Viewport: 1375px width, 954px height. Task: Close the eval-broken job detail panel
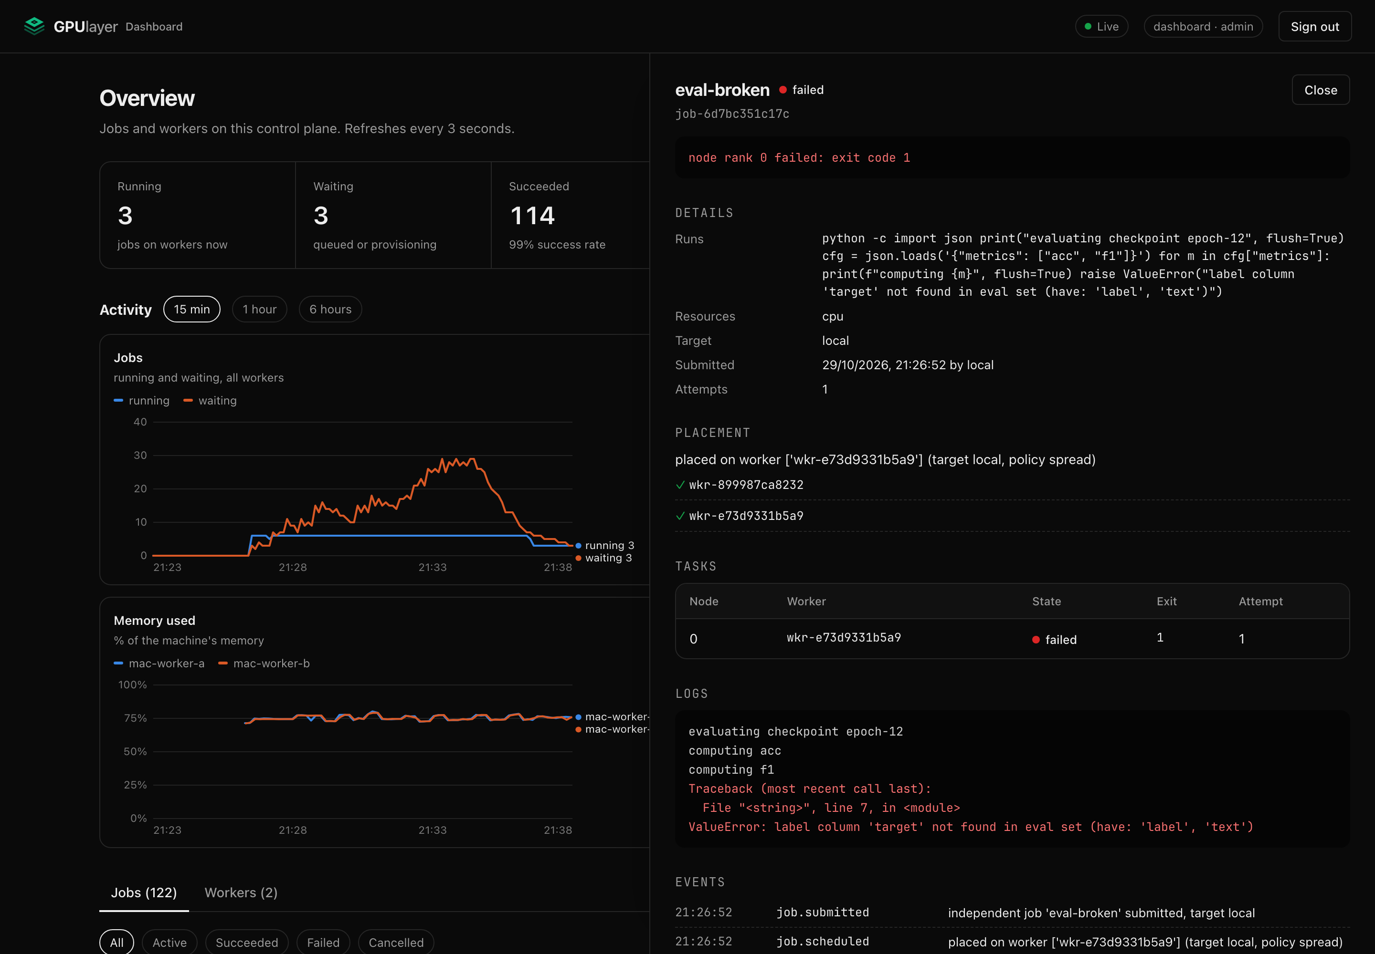pos(1320,90)
